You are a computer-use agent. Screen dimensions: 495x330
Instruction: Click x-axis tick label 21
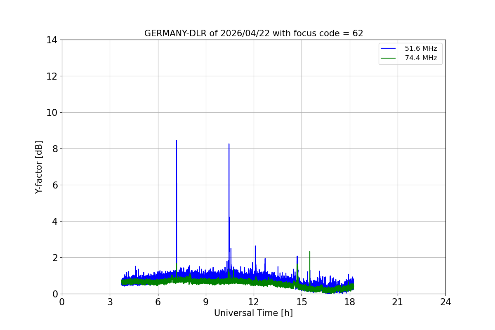398,302
